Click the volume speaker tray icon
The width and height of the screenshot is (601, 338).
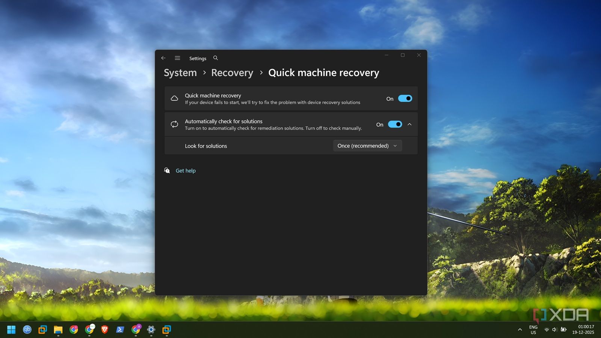(554, 330)
